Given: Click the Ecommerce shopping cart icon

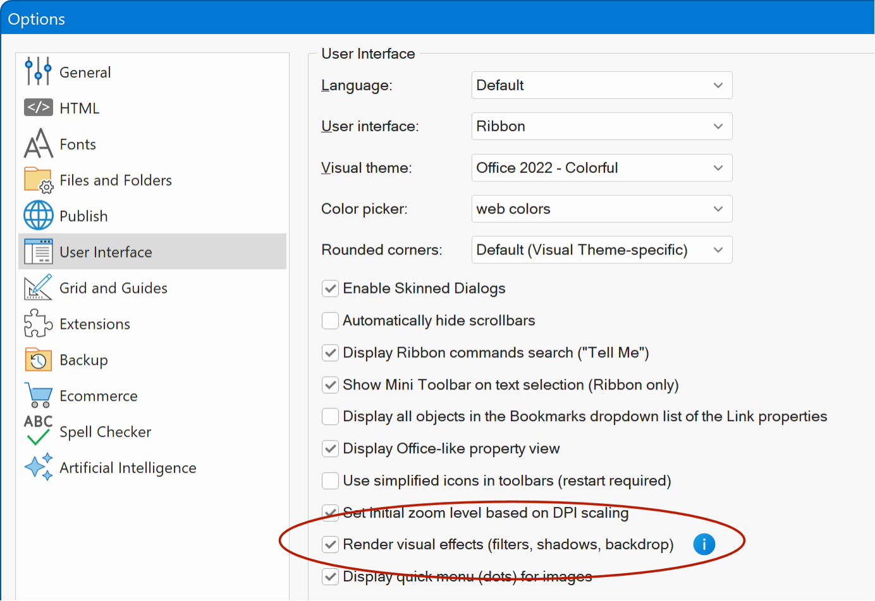Looking at the screenshot, I should [38, 395].
